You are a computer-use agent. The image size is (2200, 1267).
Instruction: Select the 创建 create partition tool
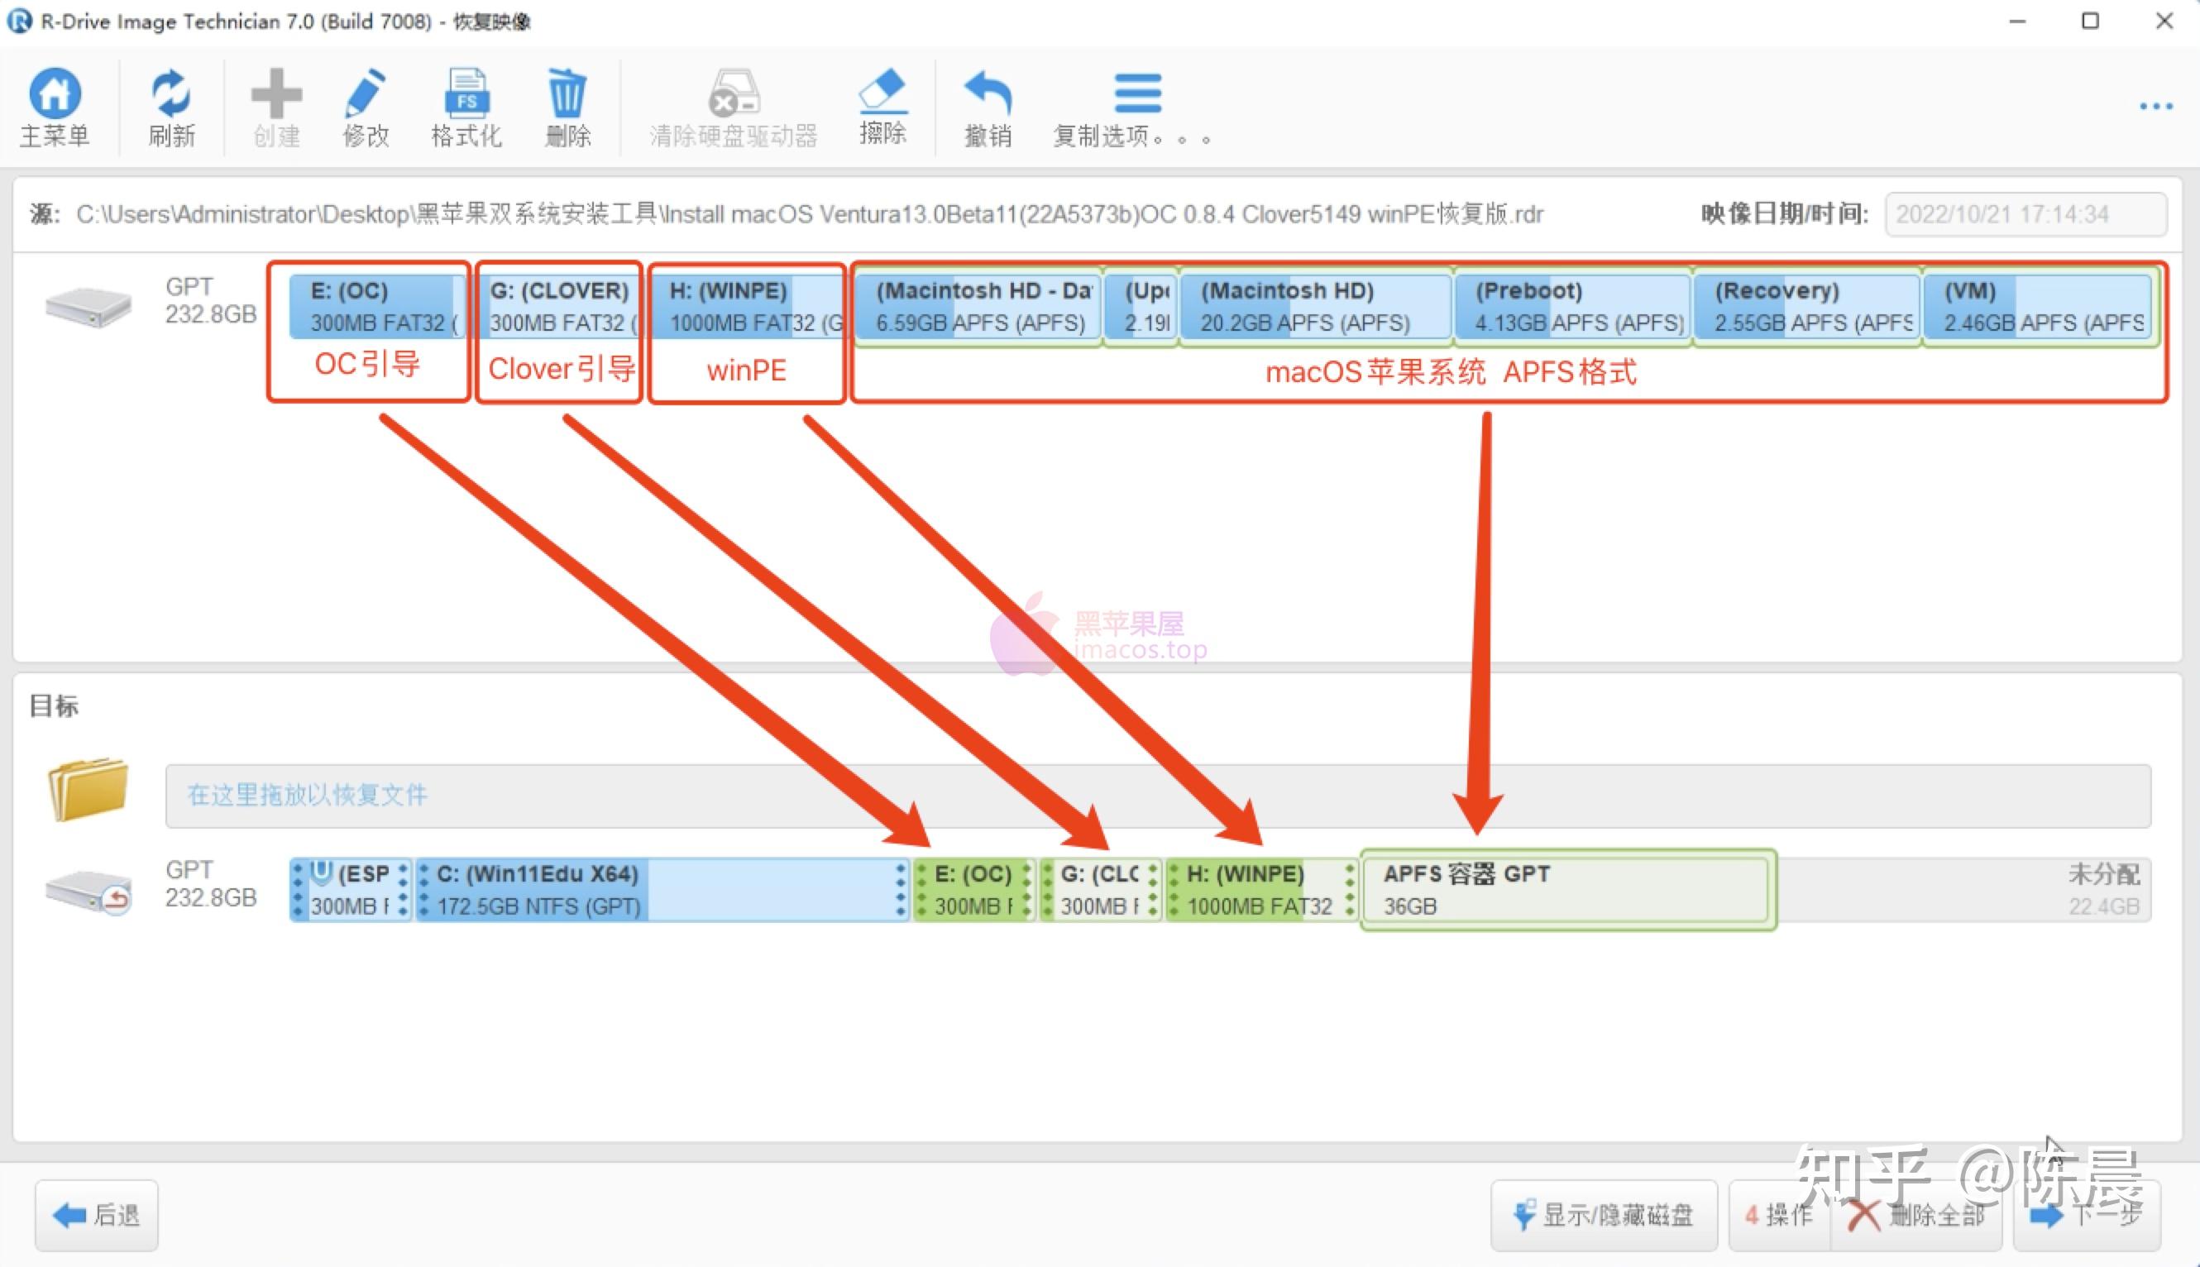275,106
